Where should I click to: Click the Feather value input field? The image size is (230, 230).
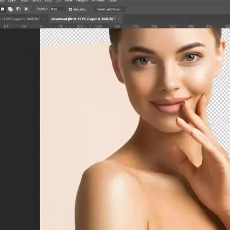tap(57, 9)
